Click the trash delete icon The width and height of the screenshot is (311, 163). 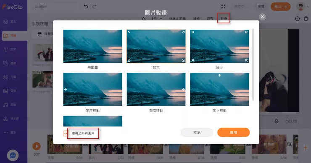[306, 19]
